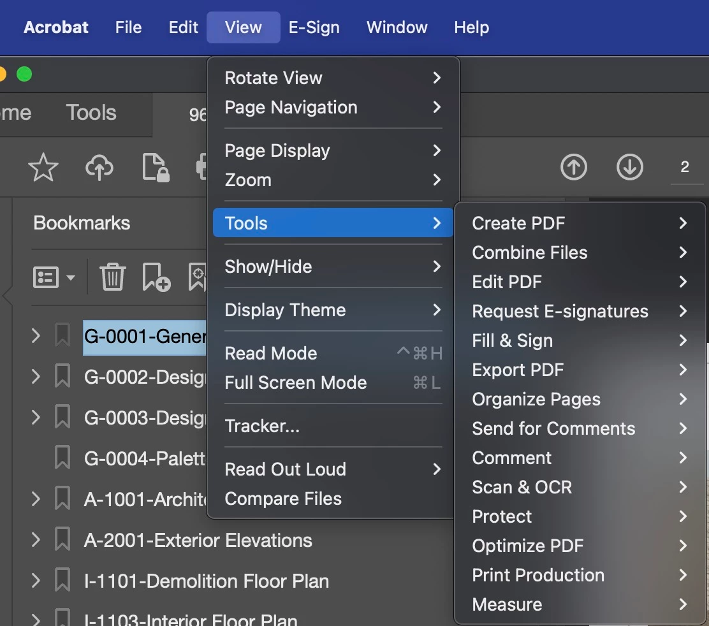
Task: Switch to the Tools tab
Action: point(91,112)
